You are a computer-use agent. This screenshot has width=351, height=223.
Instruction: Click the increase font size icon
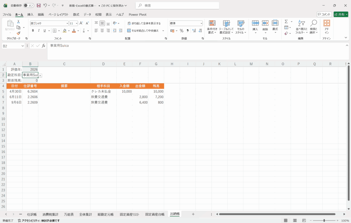[81, 23]
